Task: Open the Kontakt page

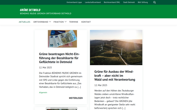Action: pos(86,22)
